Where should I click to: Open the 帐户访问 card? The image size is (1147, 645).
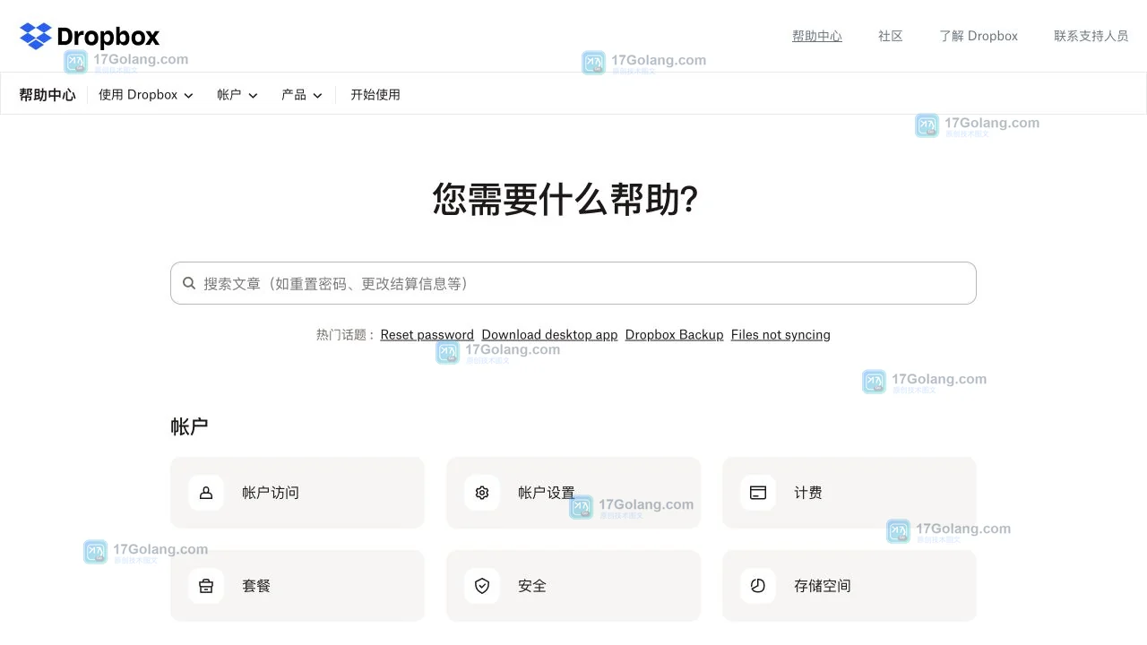298,493
